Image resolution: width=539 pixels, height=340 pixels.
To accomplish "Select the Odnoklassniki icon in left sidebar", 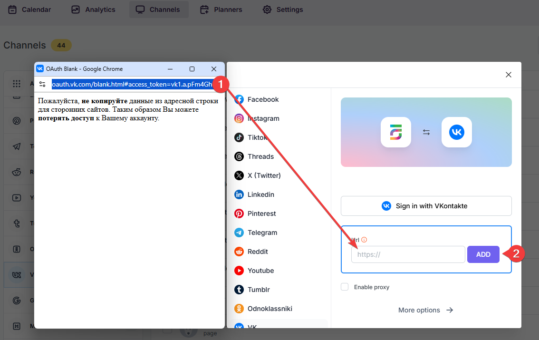I will pos(17,249).
